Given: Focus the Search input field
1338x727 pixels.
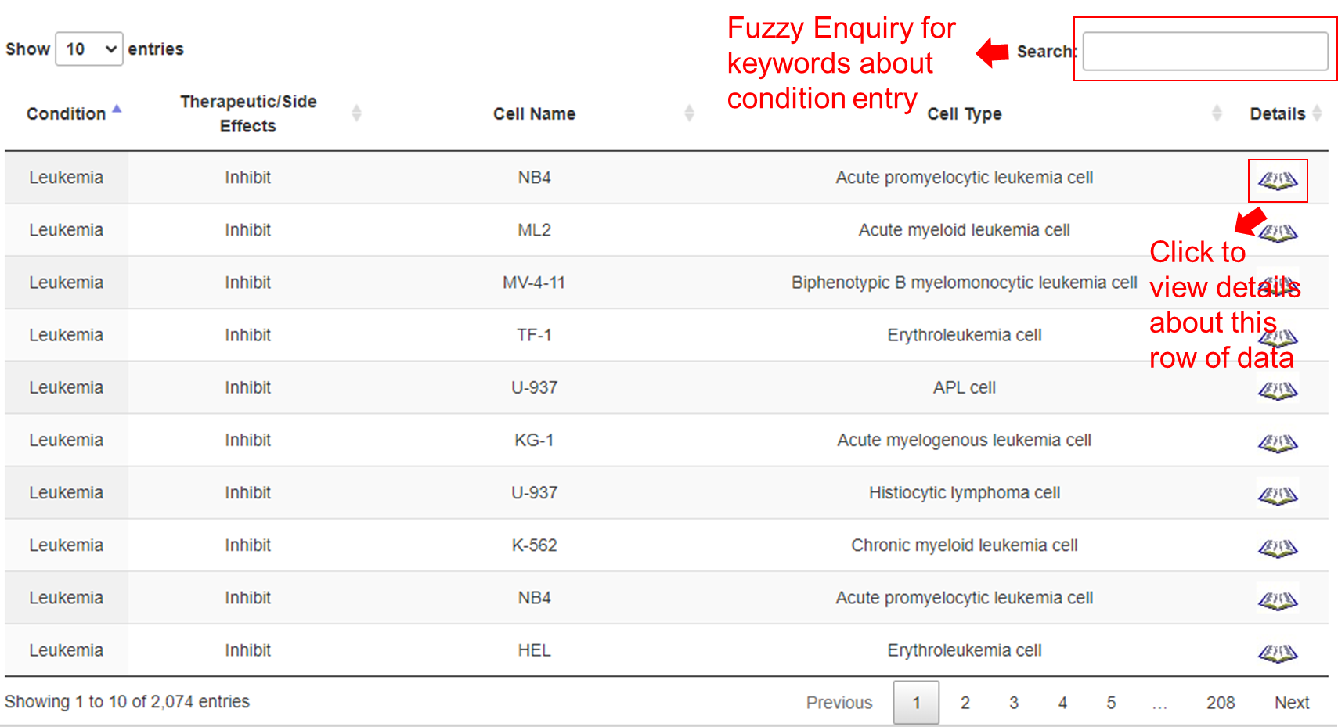Looking at the screenshot, I should (x=1205, y=52).
